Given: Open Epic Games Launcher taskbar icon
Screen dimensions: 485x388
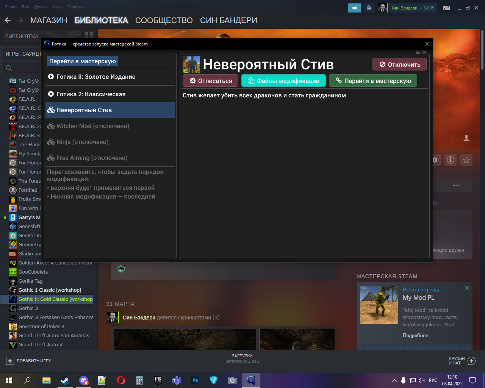Looking at the screenshot, I should coord(158,380).
